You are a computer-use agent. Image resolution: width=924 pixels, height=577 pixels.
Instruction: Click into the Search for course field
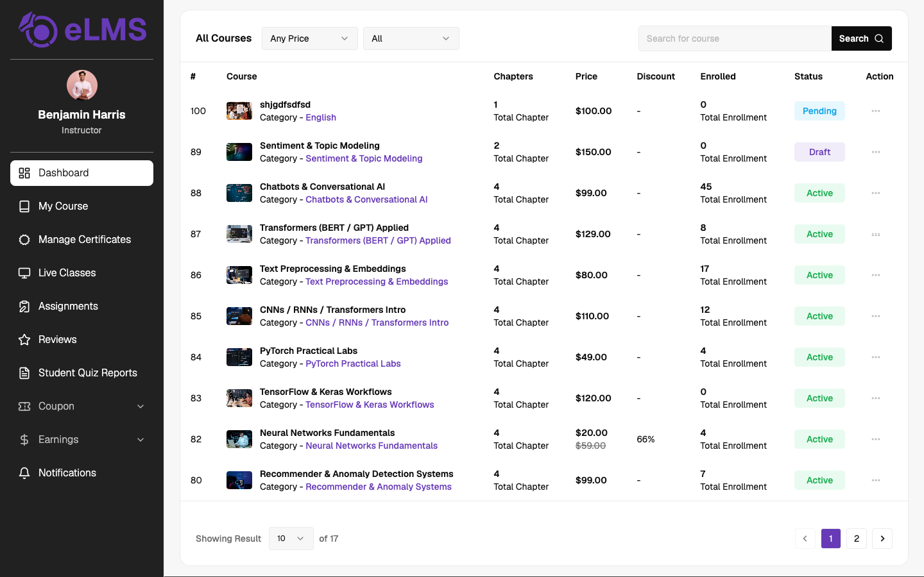[x=735, y=38]
